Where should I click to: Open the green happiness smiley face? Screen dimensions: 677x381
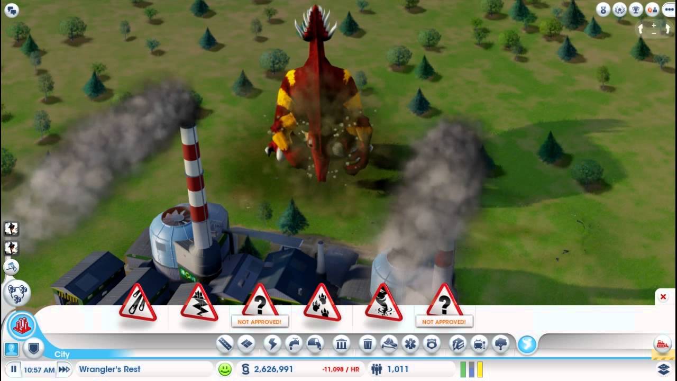225,369
